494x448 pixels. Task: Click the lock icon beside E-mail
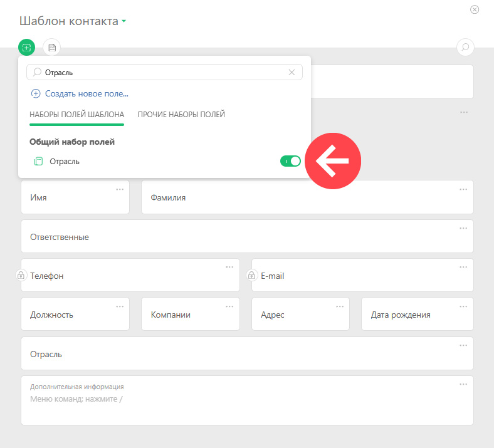(x=251, y=276)
